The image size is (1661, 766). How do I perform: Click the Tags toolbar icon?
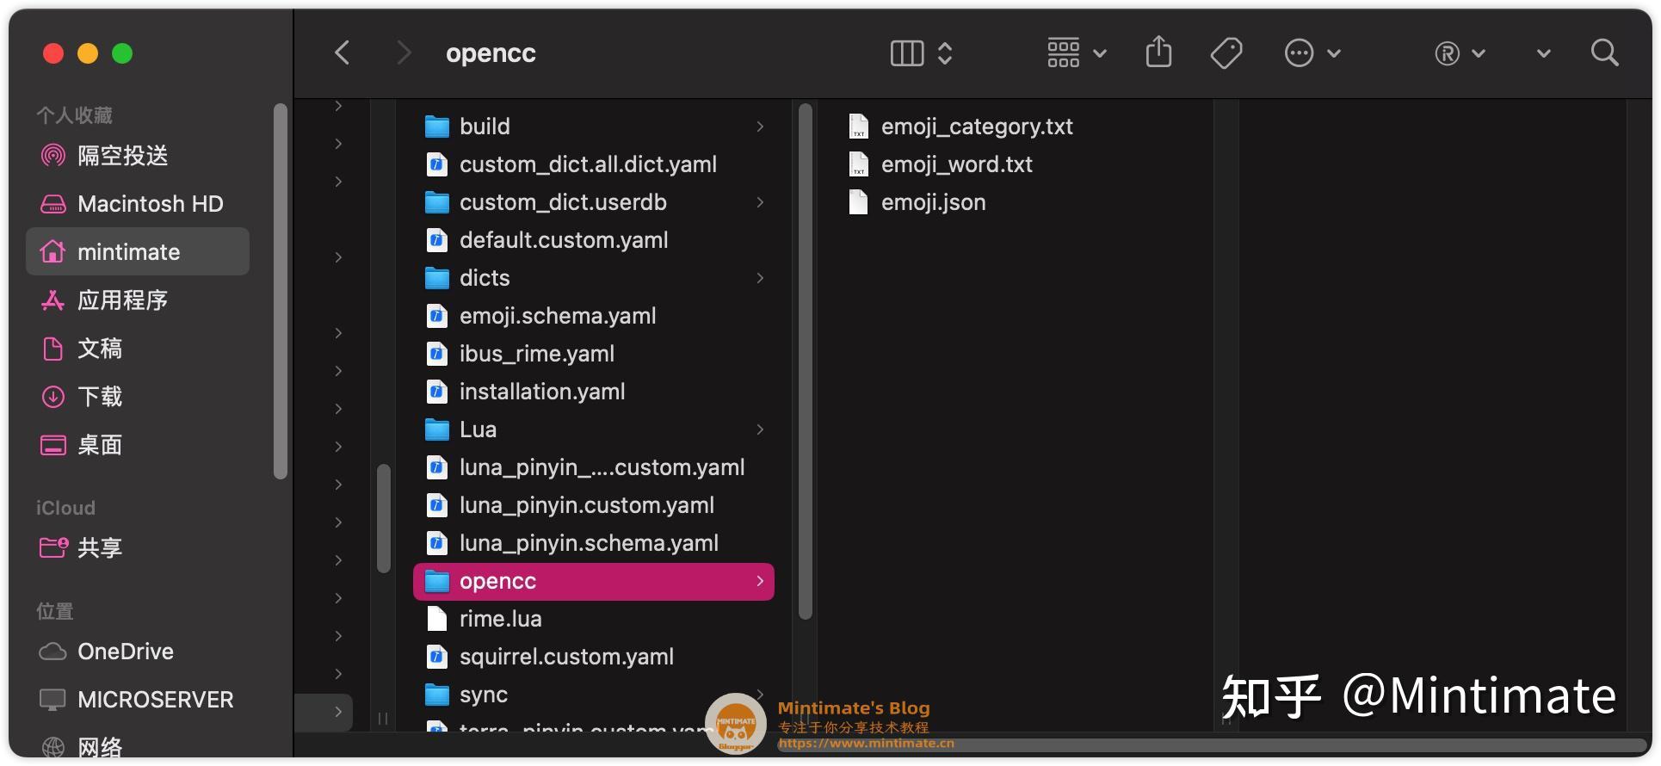[x=1226, y=53]
